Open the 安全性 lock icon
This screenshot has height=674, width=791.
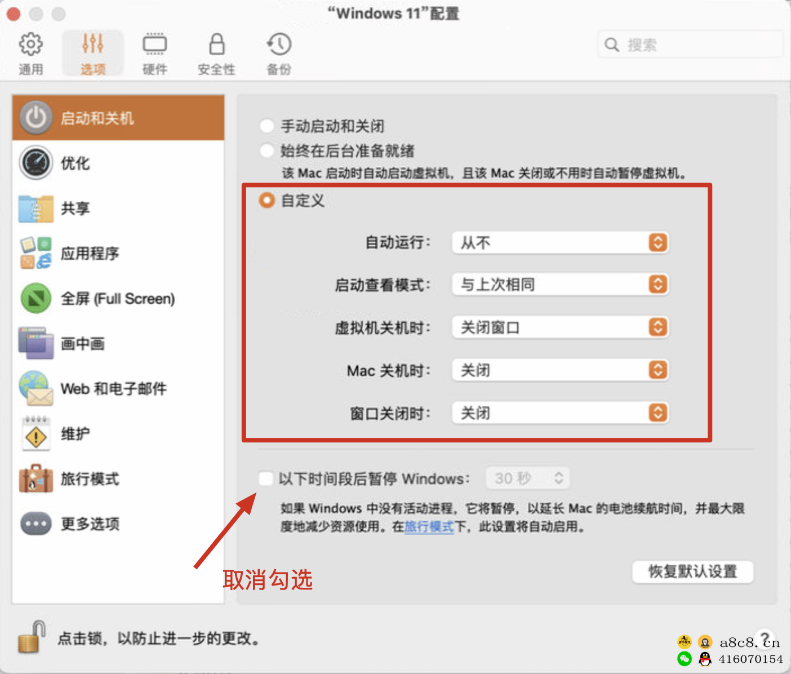[x=217, y=44]
